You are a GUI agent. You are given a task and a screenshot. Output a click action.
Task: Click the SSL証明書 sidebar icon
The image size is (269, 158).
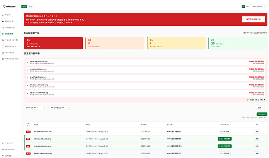pos(3,34)
